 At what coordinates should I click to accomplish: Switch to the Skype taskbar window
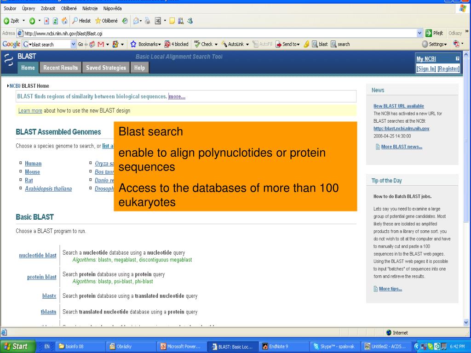point(335,347)
